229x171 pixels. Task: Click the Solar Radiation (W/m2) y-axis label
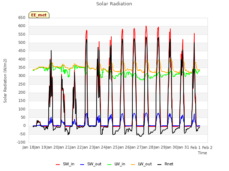point(5,81)
